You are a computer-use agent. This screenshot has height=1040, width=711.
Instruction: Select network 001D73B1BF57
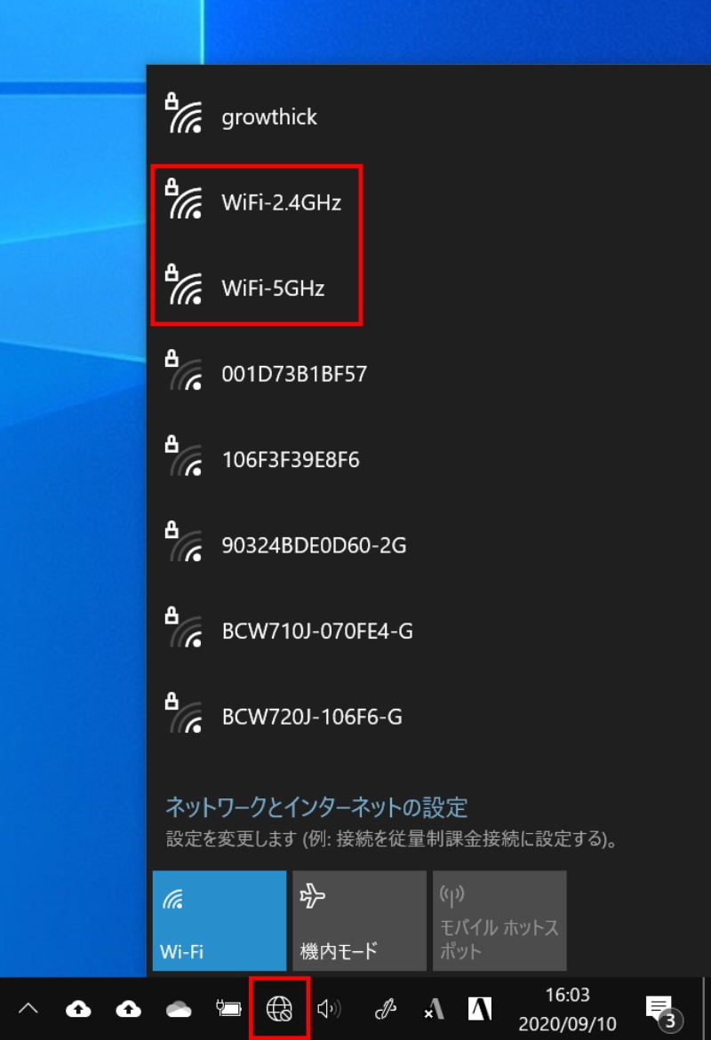pyautogui.click(x=428, y=373)
